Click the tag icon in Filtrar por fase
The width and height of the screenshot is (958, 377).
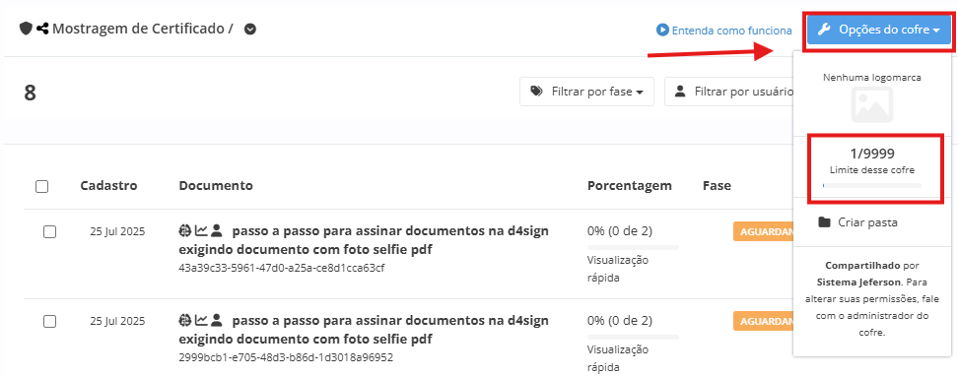click(x=537, y=93)
